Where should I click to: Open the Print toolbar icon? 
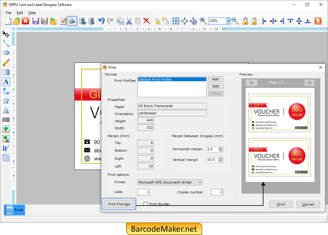pyautogui.click(x=72, y=21)
